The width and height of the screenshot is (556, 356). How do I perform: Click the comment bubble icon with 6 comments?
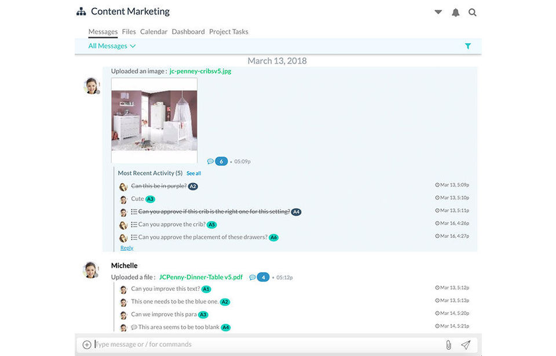coord(210,161)
